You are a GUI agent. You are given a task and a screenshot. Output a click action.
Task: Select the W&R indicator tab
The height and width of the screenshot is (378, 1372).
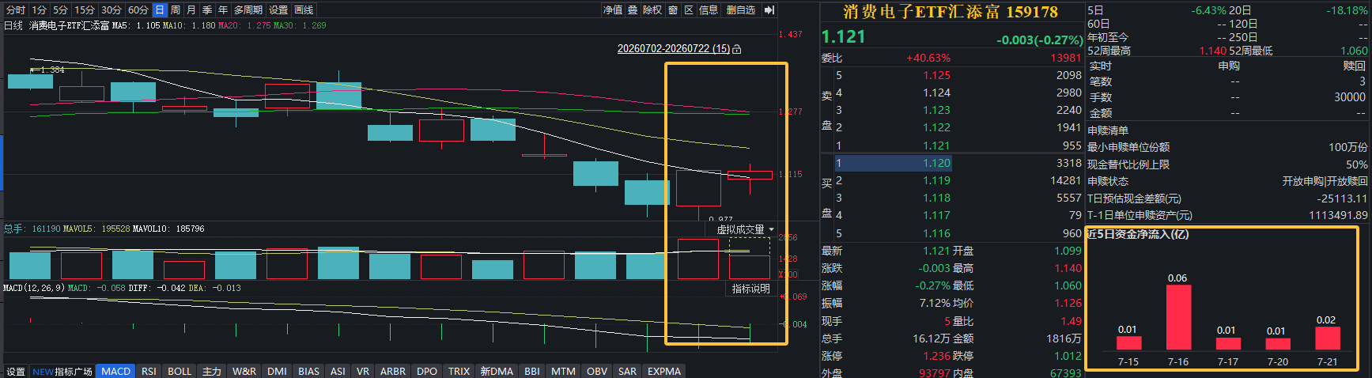244,372
